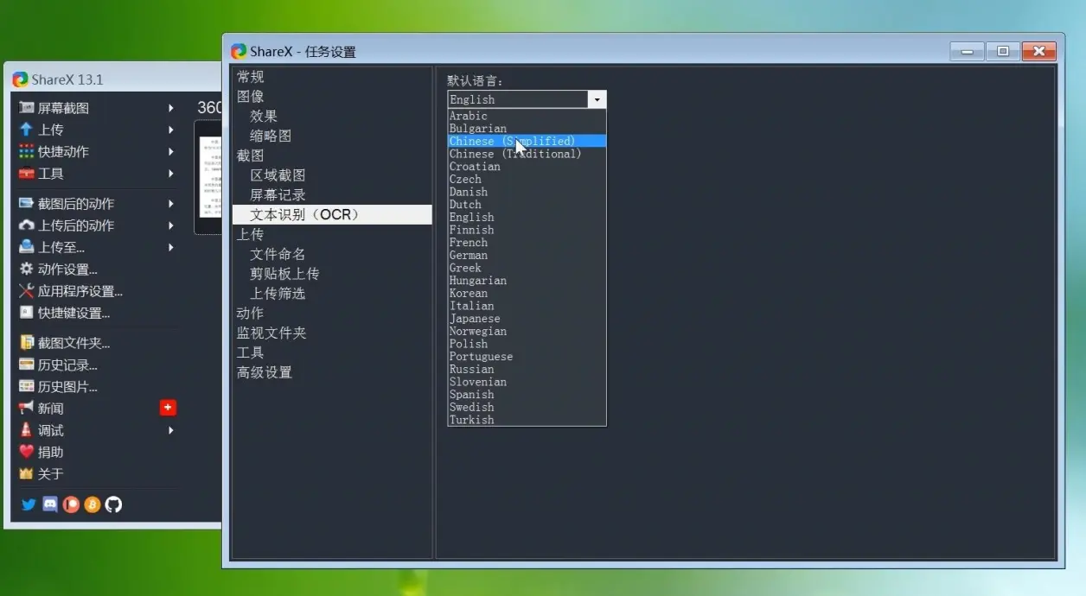Expand the 工具 submenu arrow in main window
Viewport: 1086px width, 596px height.
(171, 174)
